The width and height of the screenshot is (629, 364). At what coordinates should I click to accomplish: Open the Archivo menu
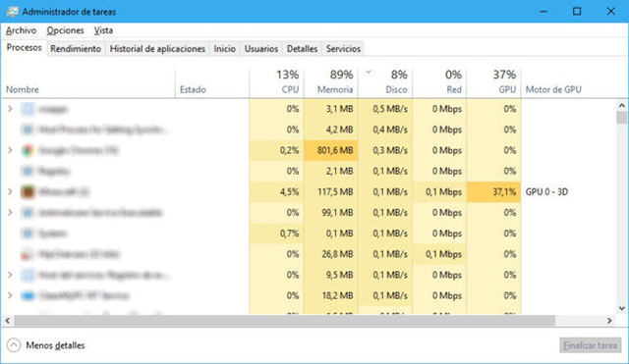click(x=21, y=30)
